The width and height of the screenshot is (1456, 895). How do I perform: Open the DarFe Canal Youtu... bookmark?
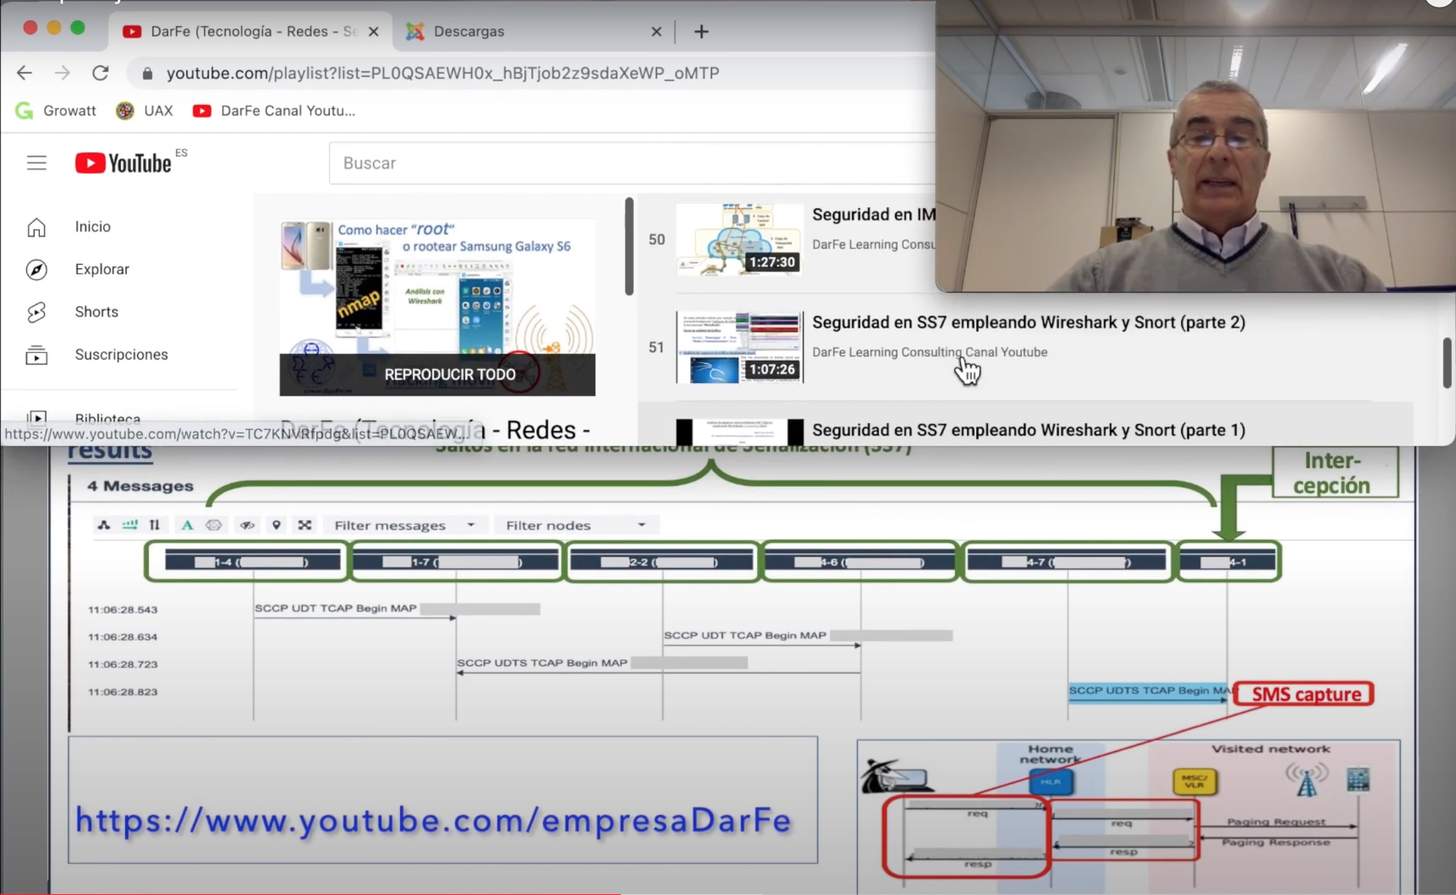pos(274,111)
